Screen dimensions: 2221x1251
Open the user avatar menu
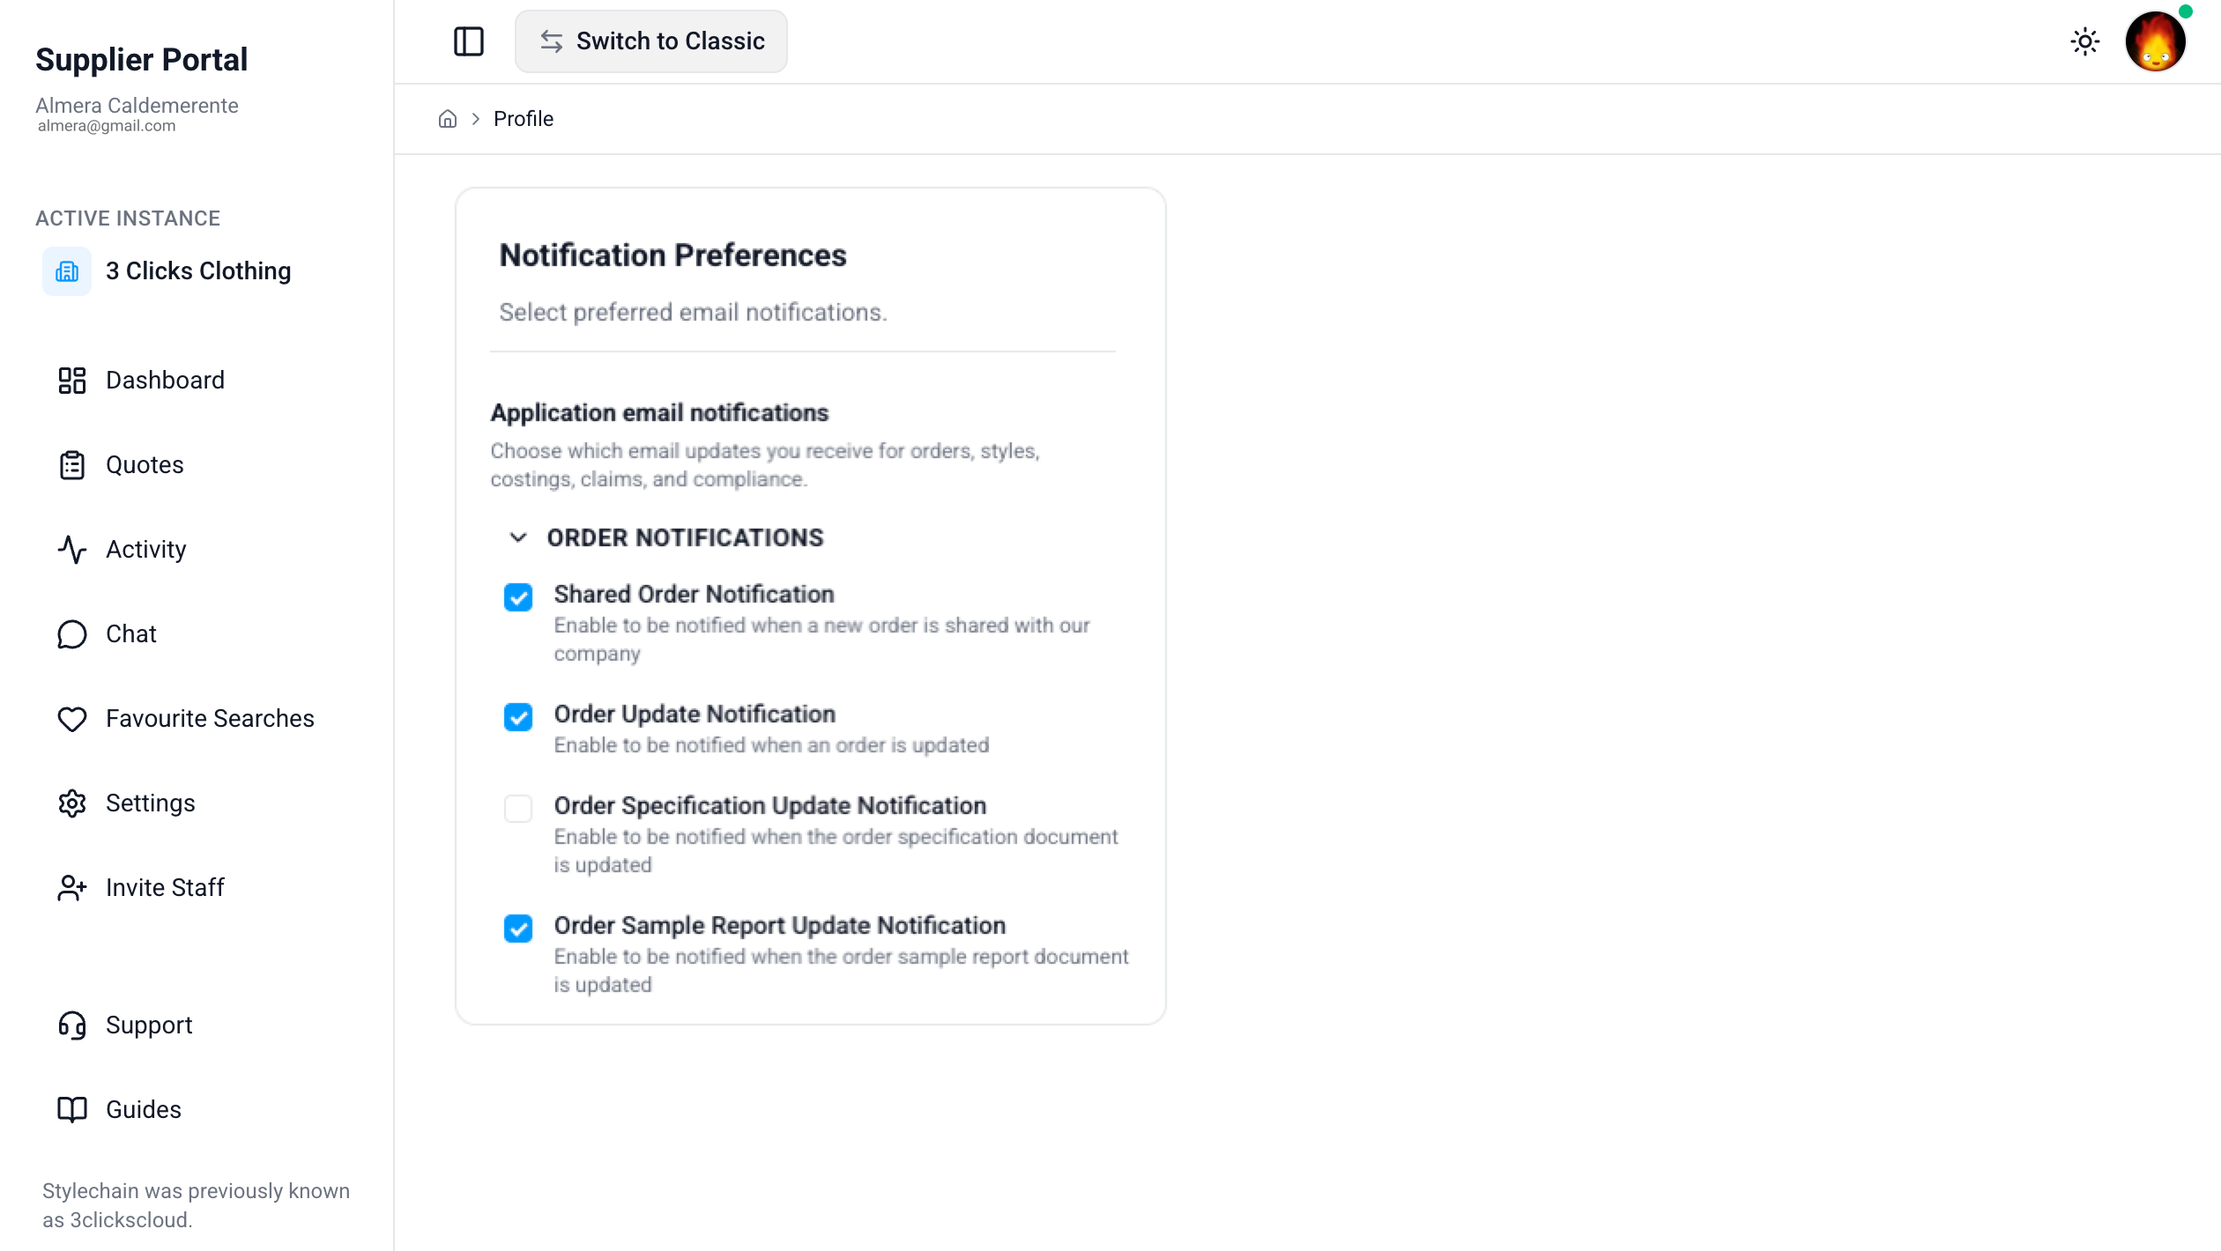(x=2155, y=41)
